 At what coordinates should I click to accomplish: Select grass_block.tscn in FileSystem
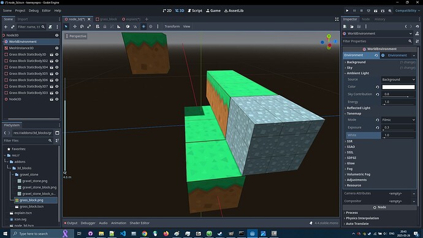(31, 207)
